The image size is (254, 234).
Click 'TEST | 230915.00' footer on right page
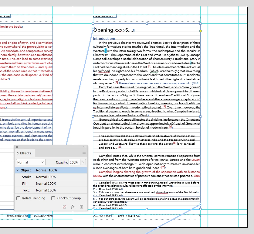128,216
